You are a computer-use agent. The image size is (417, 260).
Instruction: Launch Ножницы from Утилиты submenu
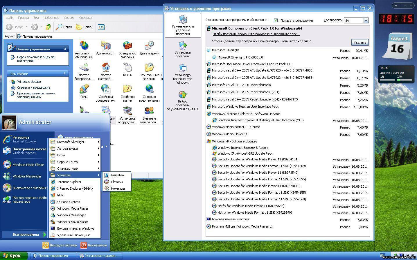[117, 188]
